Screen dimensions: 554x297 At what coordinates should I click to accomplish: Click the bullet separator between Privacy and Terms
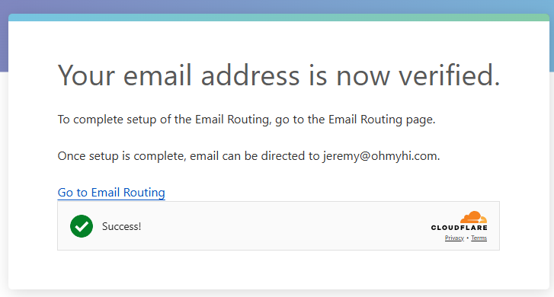pos(467,238)
